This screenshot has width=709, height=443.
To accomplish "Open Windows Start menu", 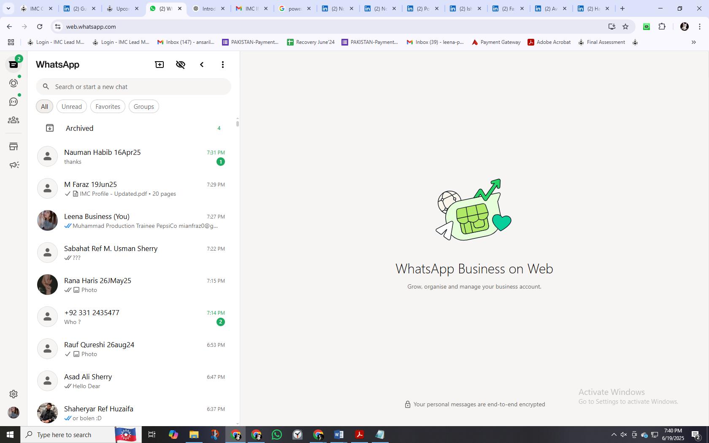I will click(10, 435).
